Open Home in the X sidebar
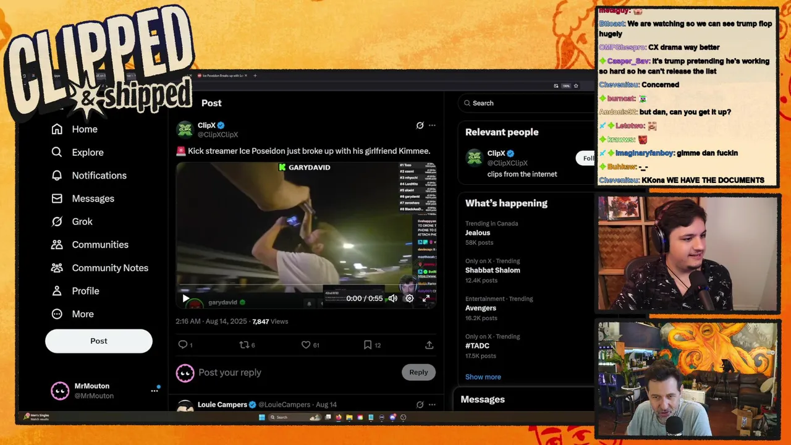This screenshot has height=445, width=791. coord(74,129)
